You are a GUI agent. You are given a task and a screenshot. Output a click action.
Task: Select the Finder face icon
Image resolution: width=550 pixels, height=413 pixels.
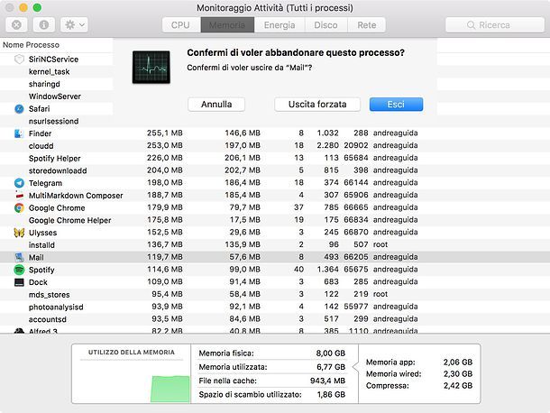[19, 133]
